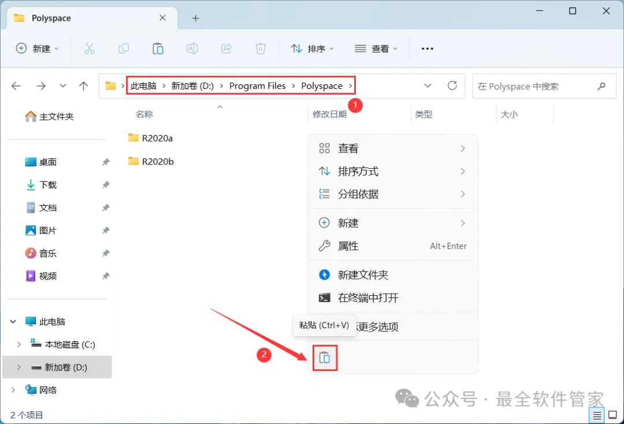The height and width of the screenshot is (424, 624).
Task: Click the paste icon in context menu
Action: click(x=325, y=358)
